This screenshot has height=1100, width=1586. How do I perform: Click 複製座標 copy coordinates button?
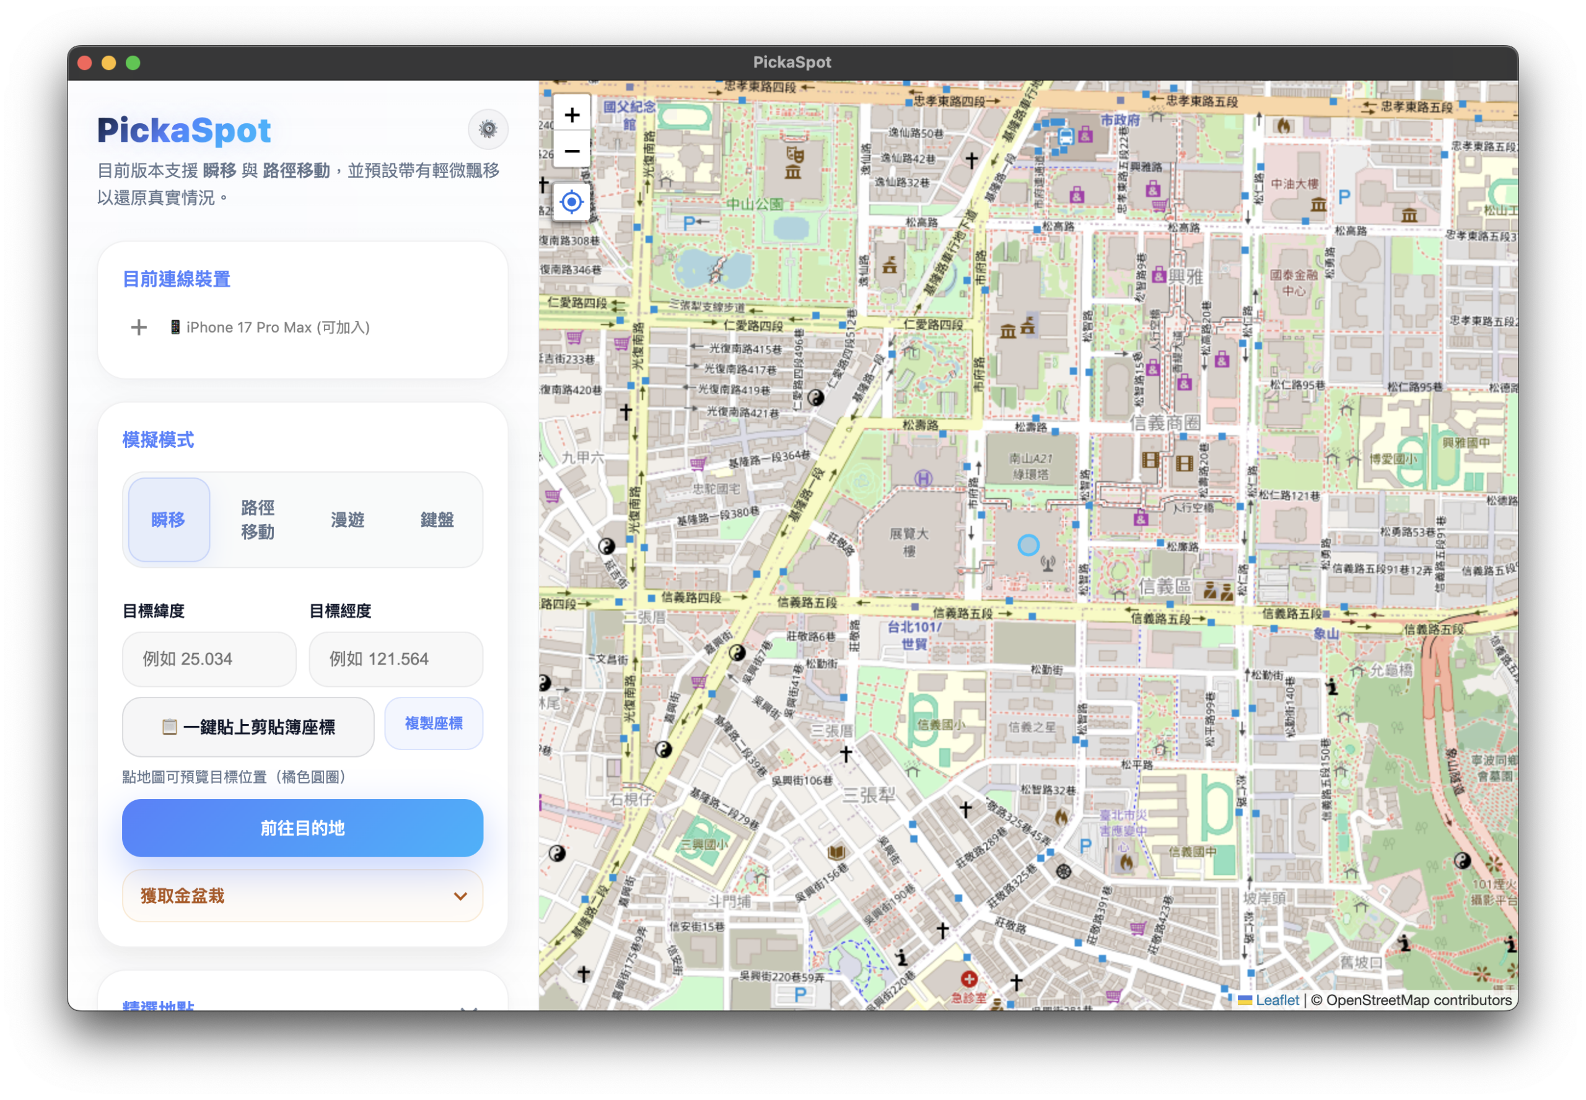click(x=434, y=723)
